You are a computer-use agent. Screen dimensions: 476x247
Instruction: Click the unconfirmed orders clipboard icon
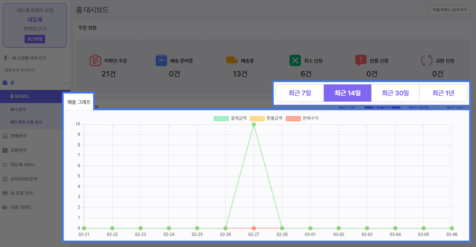click(96, 60)
